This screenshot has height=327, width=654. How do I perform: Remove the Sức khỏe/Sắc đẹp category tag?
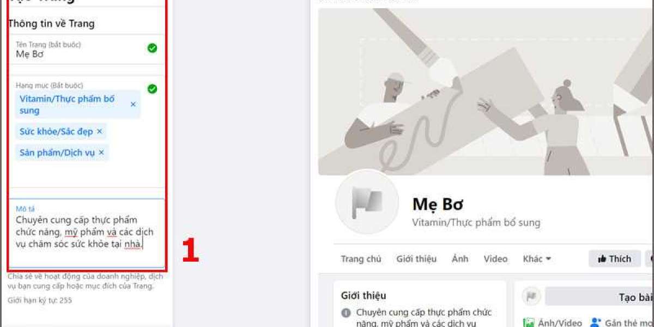(x=99, y=131)
